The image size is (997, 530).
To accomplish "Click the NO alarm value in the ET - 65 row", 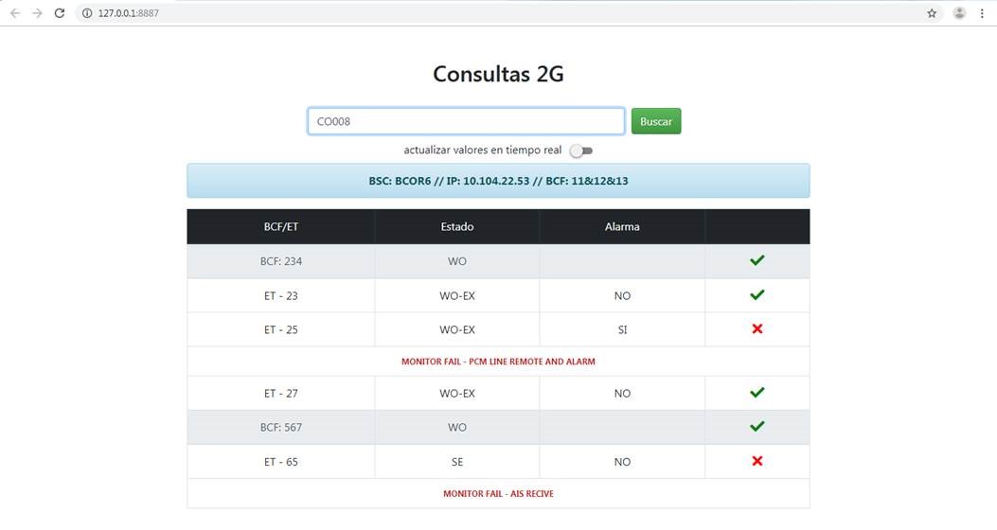I will click(622, 462).
